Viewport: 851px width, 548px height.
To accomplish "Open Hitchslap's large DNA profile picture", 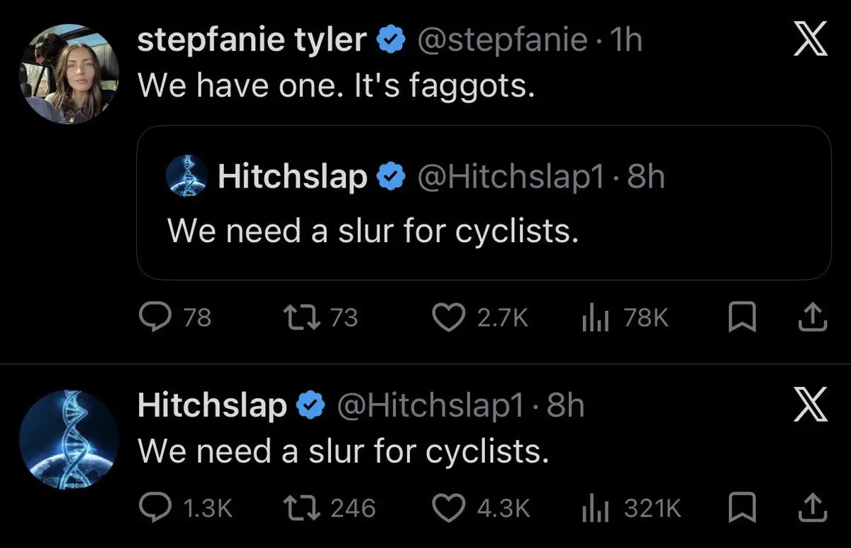I will (69, 439).
